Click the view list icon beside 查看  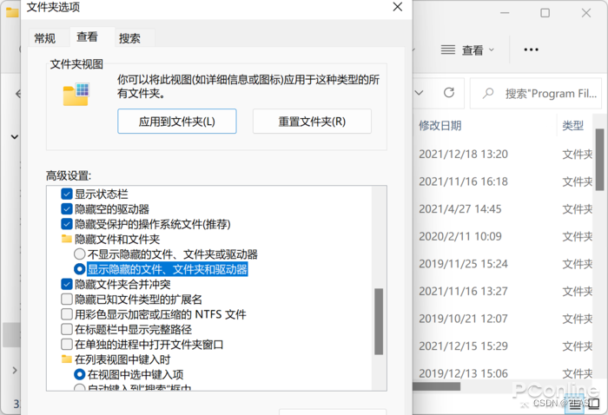tap(448, 49)
